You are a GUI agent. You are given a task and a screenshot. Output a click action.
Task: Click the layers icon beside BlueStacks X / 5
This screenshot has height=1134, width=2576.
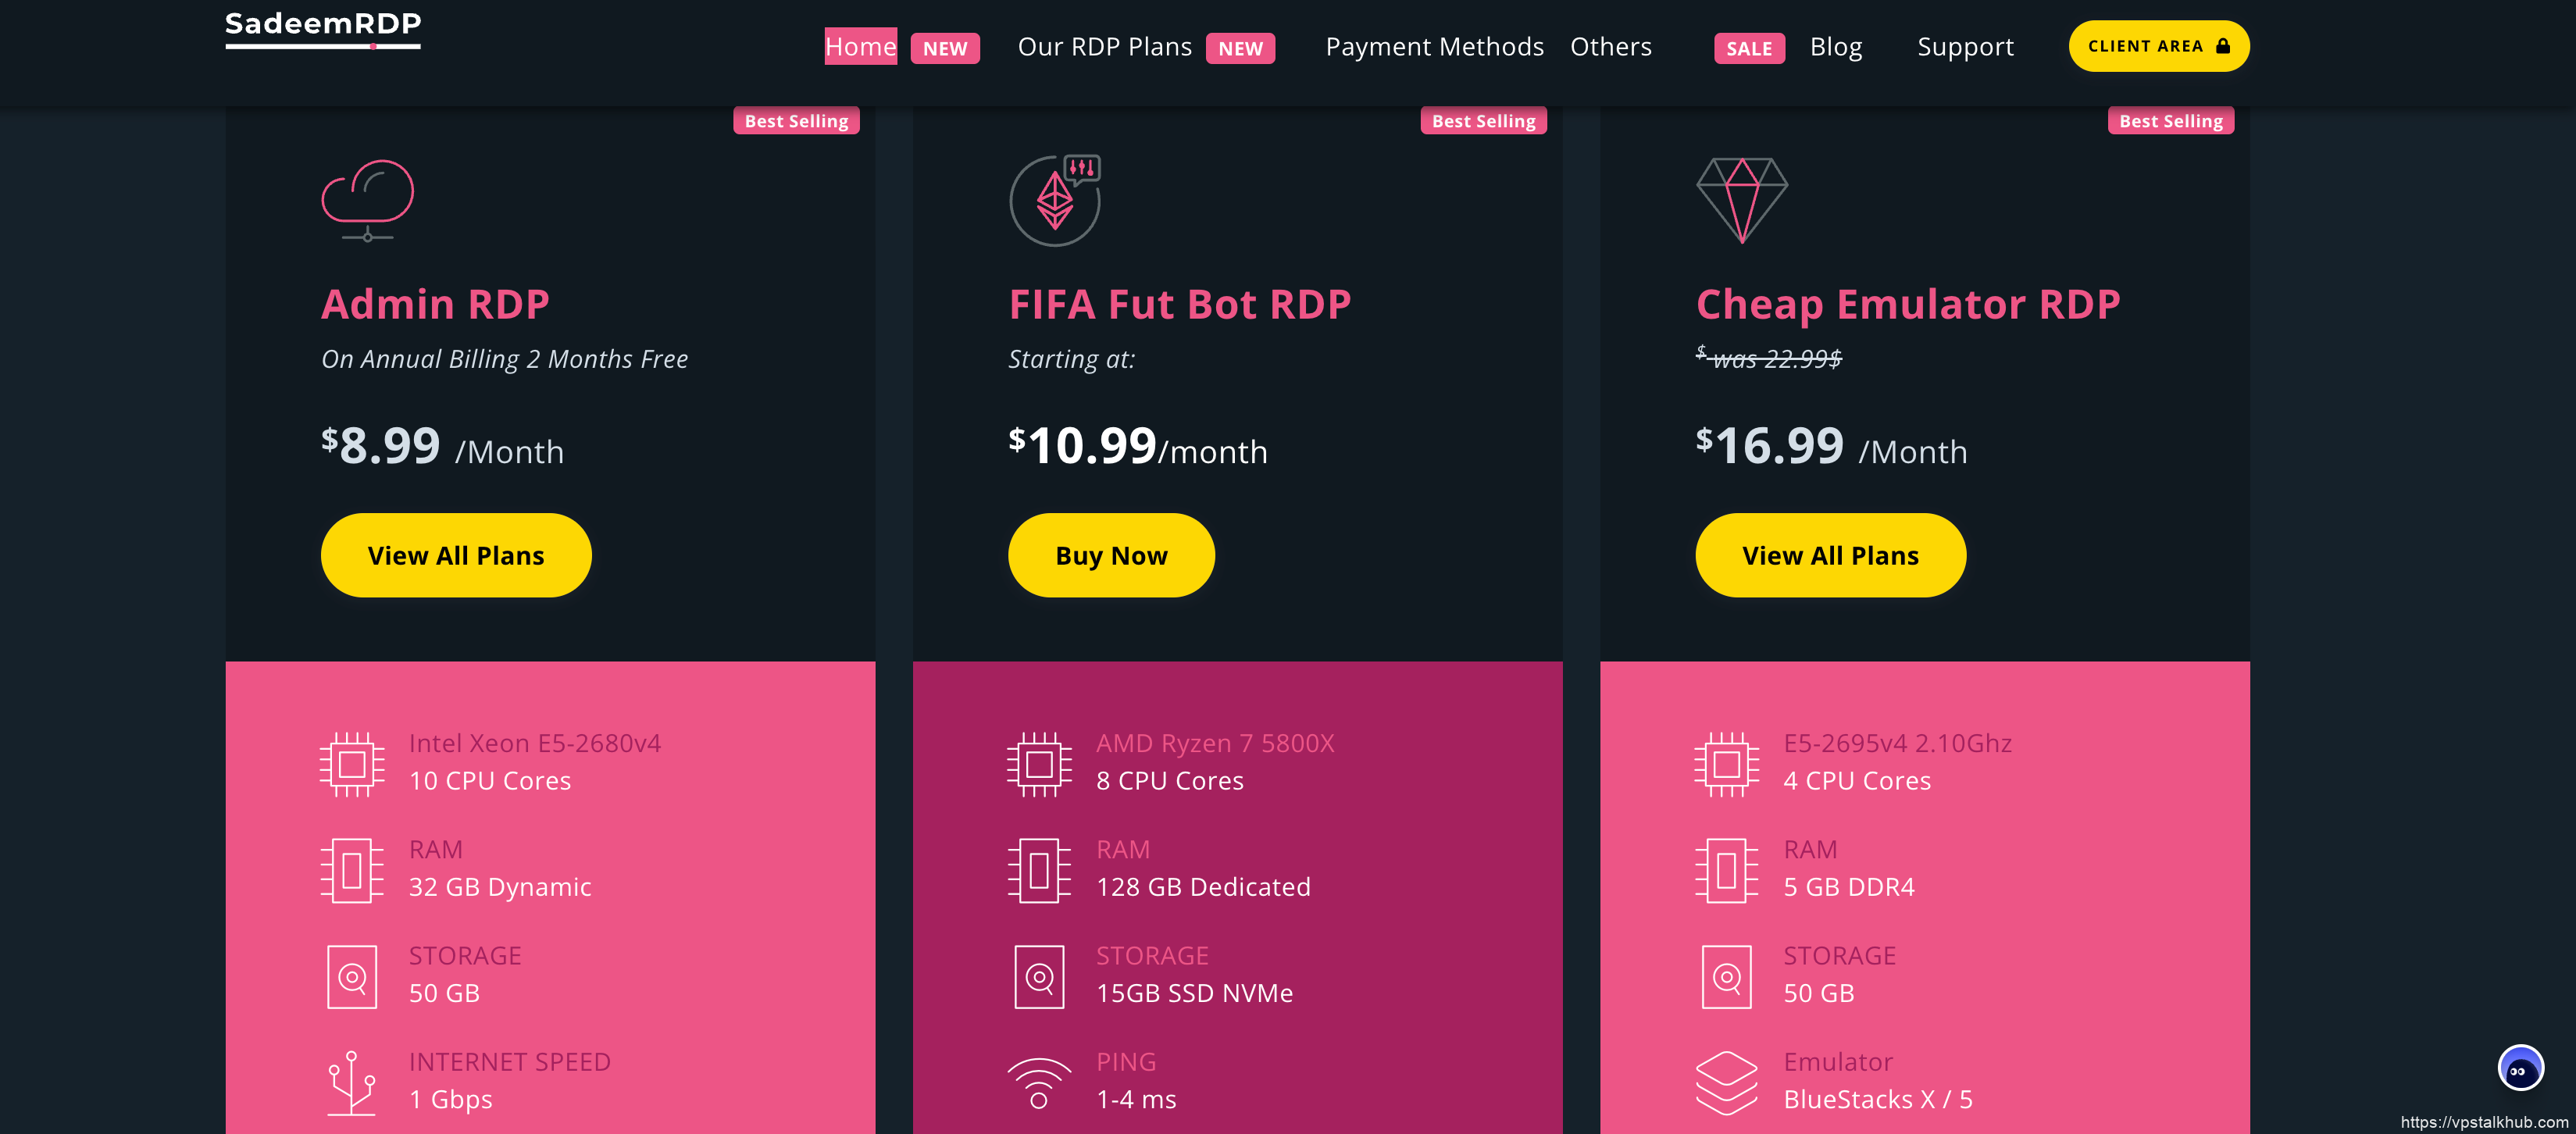pos(1726,1082)
